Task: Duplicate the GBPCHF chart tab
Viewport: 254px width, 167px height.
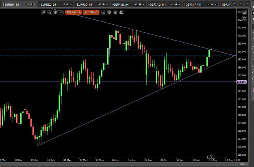Action: 212,4
